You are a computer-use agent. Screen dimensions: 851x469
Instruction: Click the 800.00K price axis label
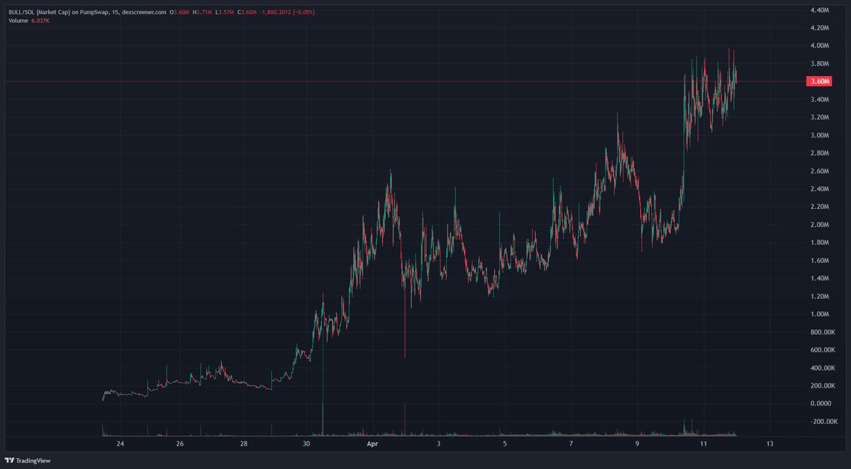point(821,332)
